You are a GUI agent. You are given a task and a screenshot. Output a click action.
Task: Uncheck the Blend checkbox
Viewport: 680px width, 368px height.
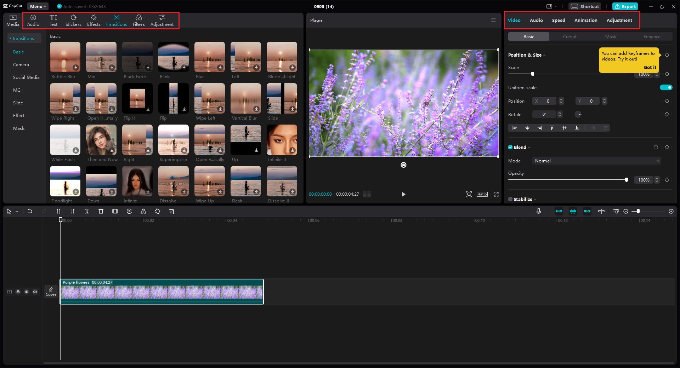pos(510,147)
